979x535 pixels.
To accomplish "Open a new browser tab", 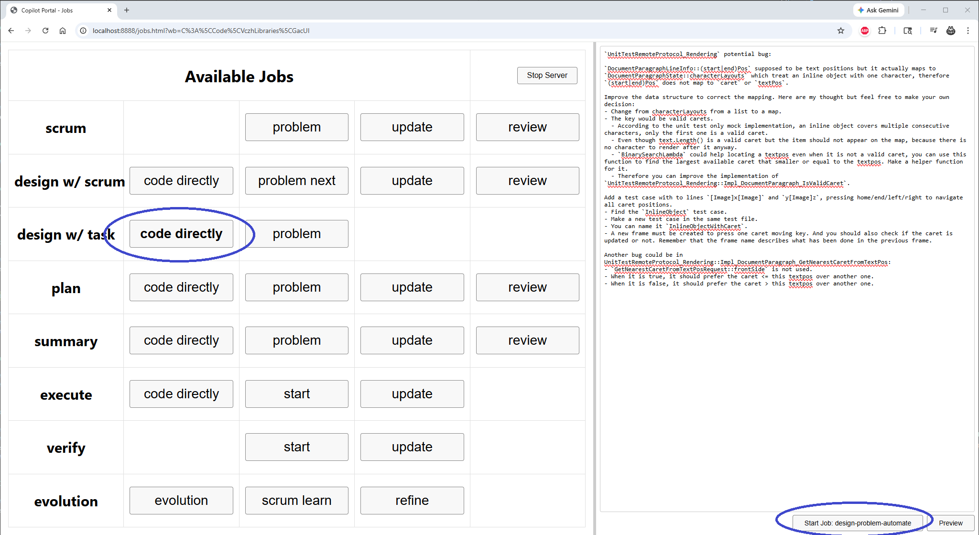I will 127,10.
